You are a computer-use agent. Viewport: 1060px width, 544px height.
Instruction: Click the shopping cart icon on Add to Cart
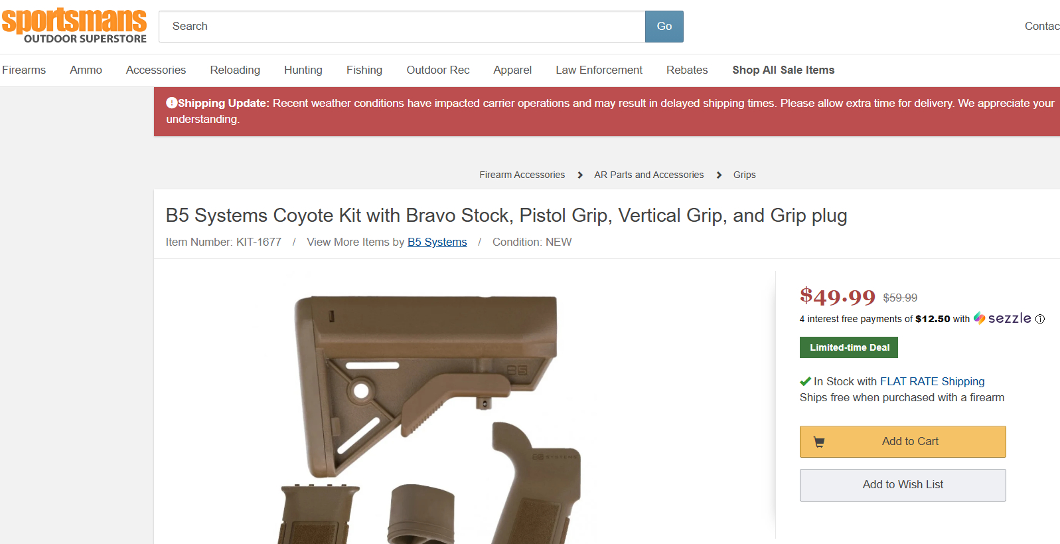pyautogui.click(x=819, y=442)
